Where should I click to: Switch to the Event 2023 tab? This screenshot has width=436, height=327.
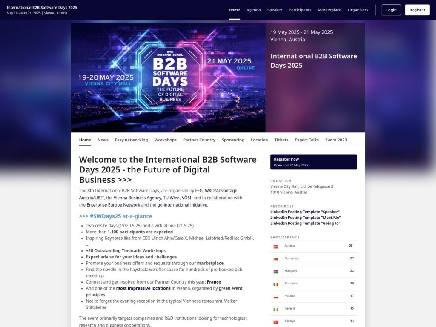(336, 140)
